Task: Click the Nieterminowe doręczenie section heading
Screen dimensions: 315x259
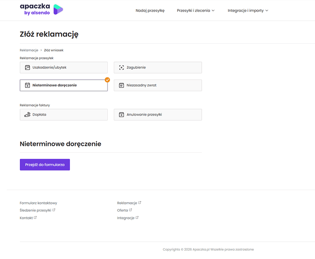Action: coord(61,144)
